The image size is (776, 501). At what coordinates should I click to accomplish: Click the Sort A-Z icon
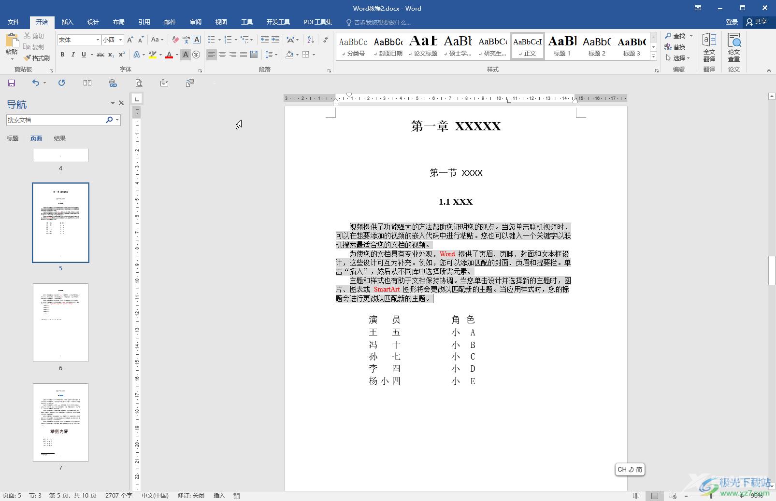[x=311, y=40]
